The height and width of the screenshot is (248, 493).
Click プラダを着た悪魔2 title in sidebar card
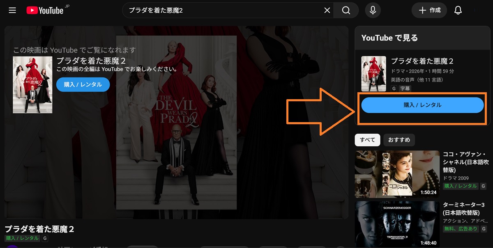pos(422,61)
